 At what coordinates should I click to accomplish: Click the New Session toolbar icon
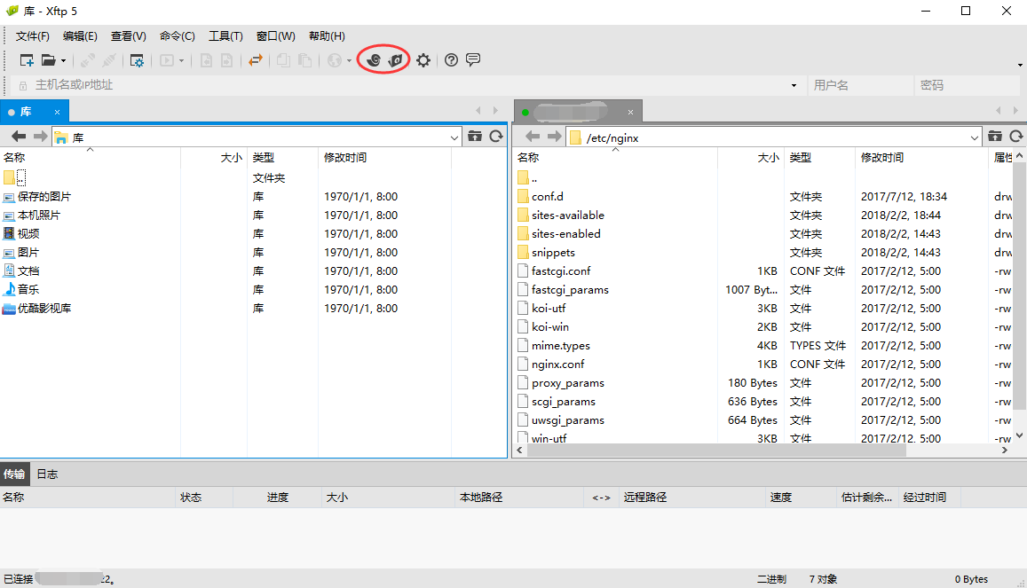27,60
